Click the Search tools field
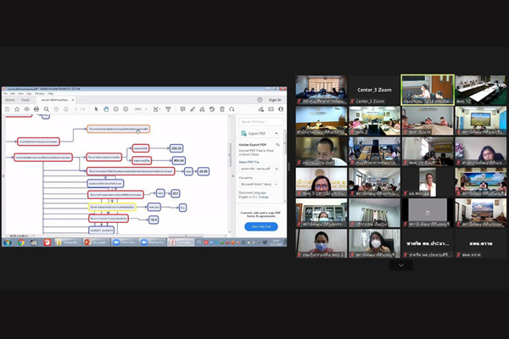This screenshot has height=339, width=509. (x=261, y=122)
